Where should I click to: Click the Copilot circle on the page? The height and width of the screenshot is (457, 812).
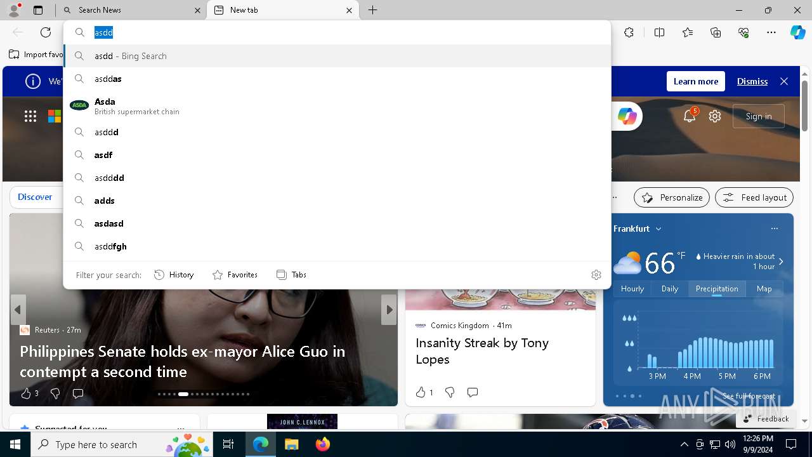627,116
